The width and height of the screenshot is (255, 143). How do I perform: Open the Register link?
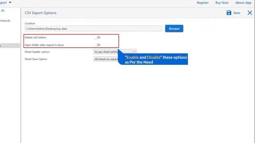(x=202, y=3)
